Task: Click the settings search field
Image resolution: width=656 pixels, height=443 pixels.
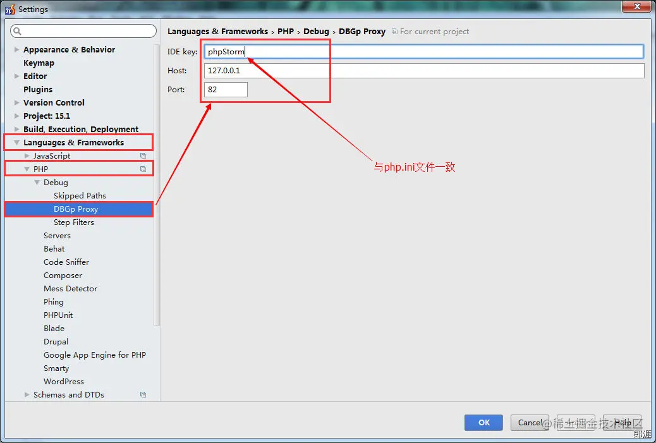Action: tap(83, 31)
